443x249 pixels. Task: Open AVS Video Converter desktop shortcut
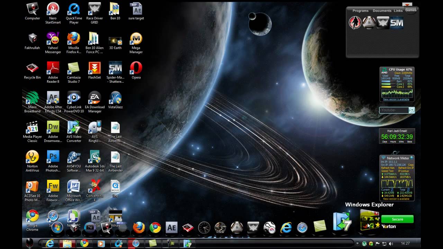coord(74,132)
